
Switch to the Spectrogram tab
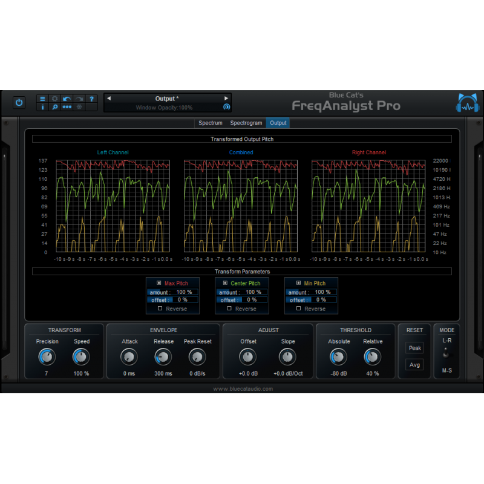[x=246, y=123]
